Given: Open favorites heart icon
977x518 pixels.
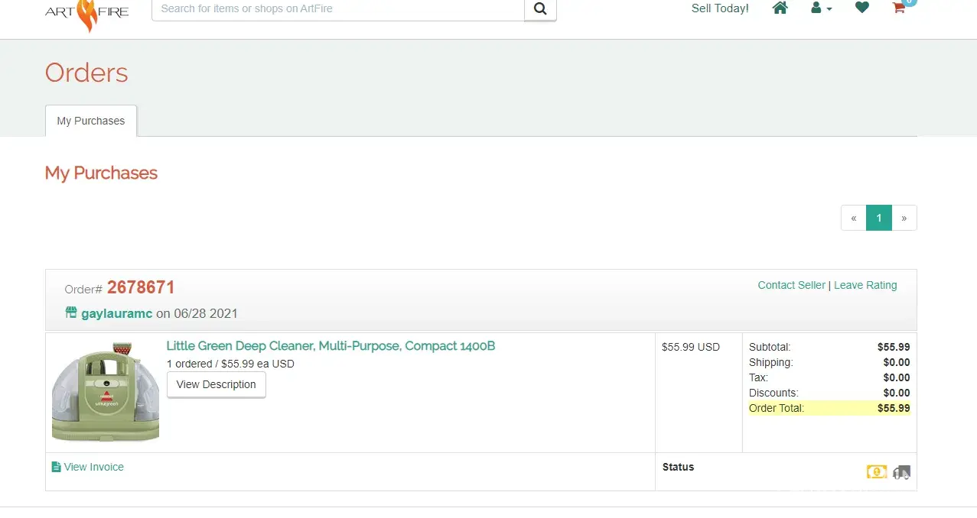Looking at the screenshot, I should 862,8.
